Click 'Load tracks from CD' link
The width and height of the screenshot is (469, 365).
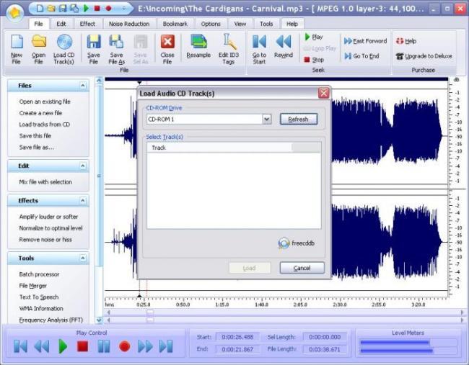point(45,125)
